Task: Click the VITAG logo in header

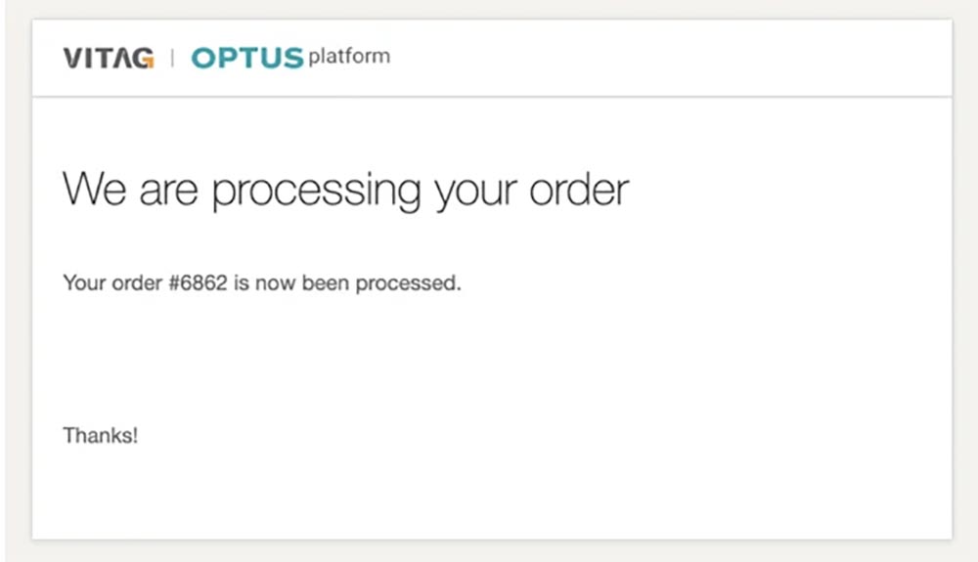Action: click(x=108, y=59)
